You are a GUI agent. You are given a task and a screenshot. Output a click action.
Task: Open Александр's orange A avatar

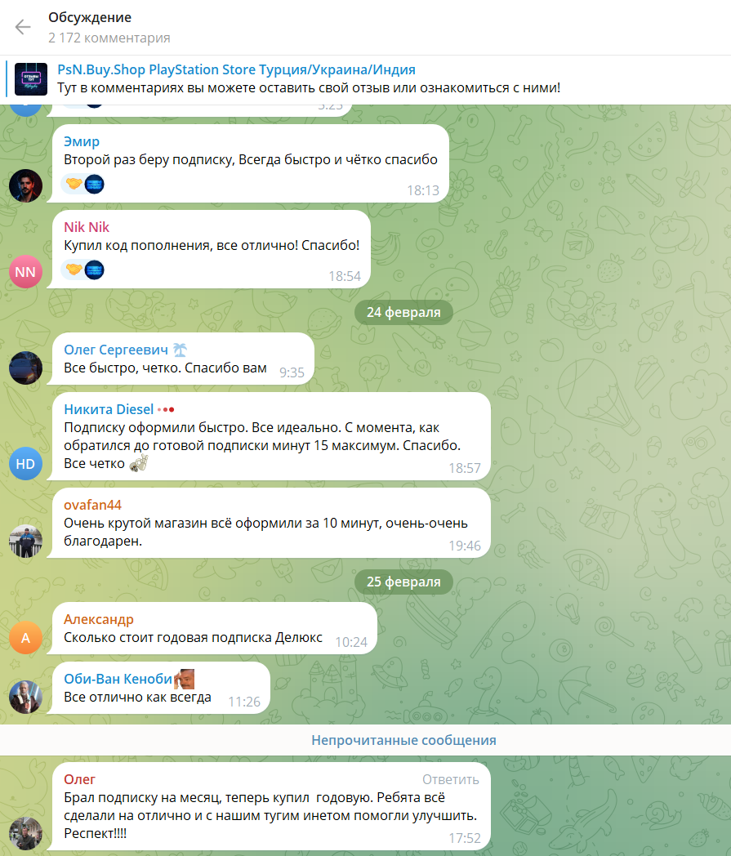pyautogui.click(x=25, y=637)
